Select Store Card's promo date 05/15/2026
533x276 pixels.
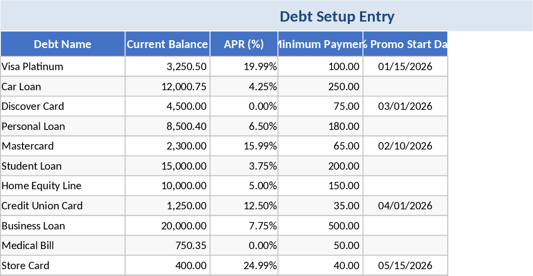[405, 266]
